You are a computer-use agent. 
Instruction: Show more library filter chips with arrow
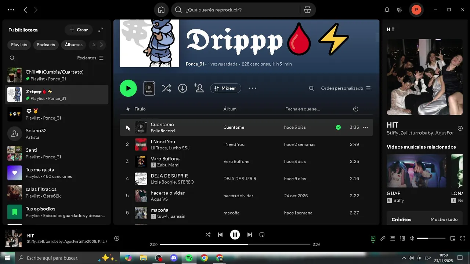[x=101, y=45]
